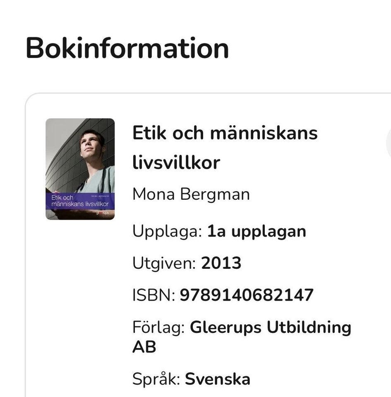Open the title Etik och människans livsvillkor
391x397 pixels.
(225, 148)
